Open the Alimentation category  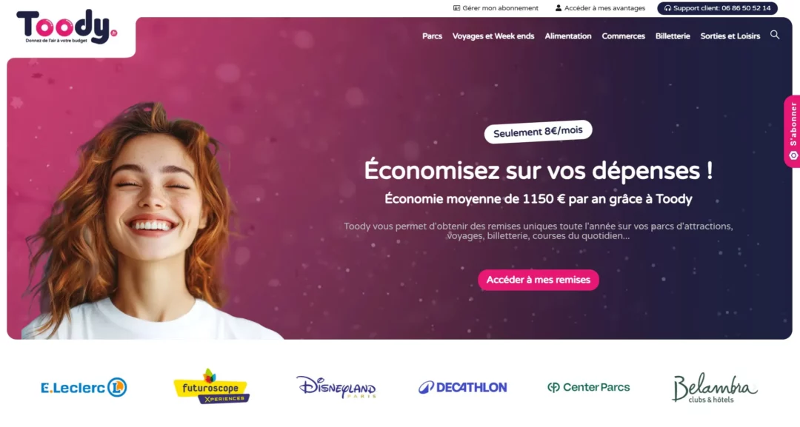pyautogui.click(x=568, y=36)
